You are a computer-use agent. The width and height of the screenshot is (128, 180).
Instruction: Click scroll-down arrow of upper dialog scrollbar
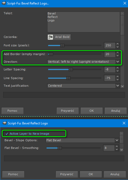(x=122, y=86)
